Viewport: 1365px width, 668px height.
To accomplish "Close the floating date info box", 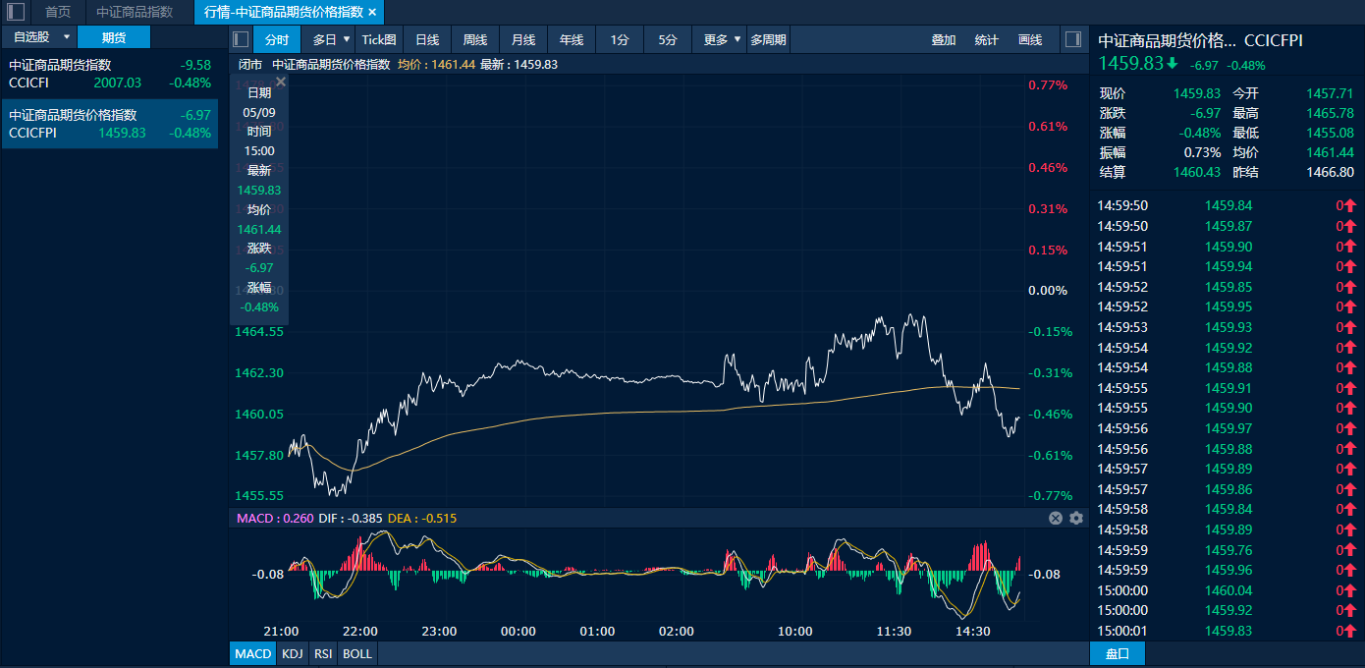I will click(x=281, y=83).
